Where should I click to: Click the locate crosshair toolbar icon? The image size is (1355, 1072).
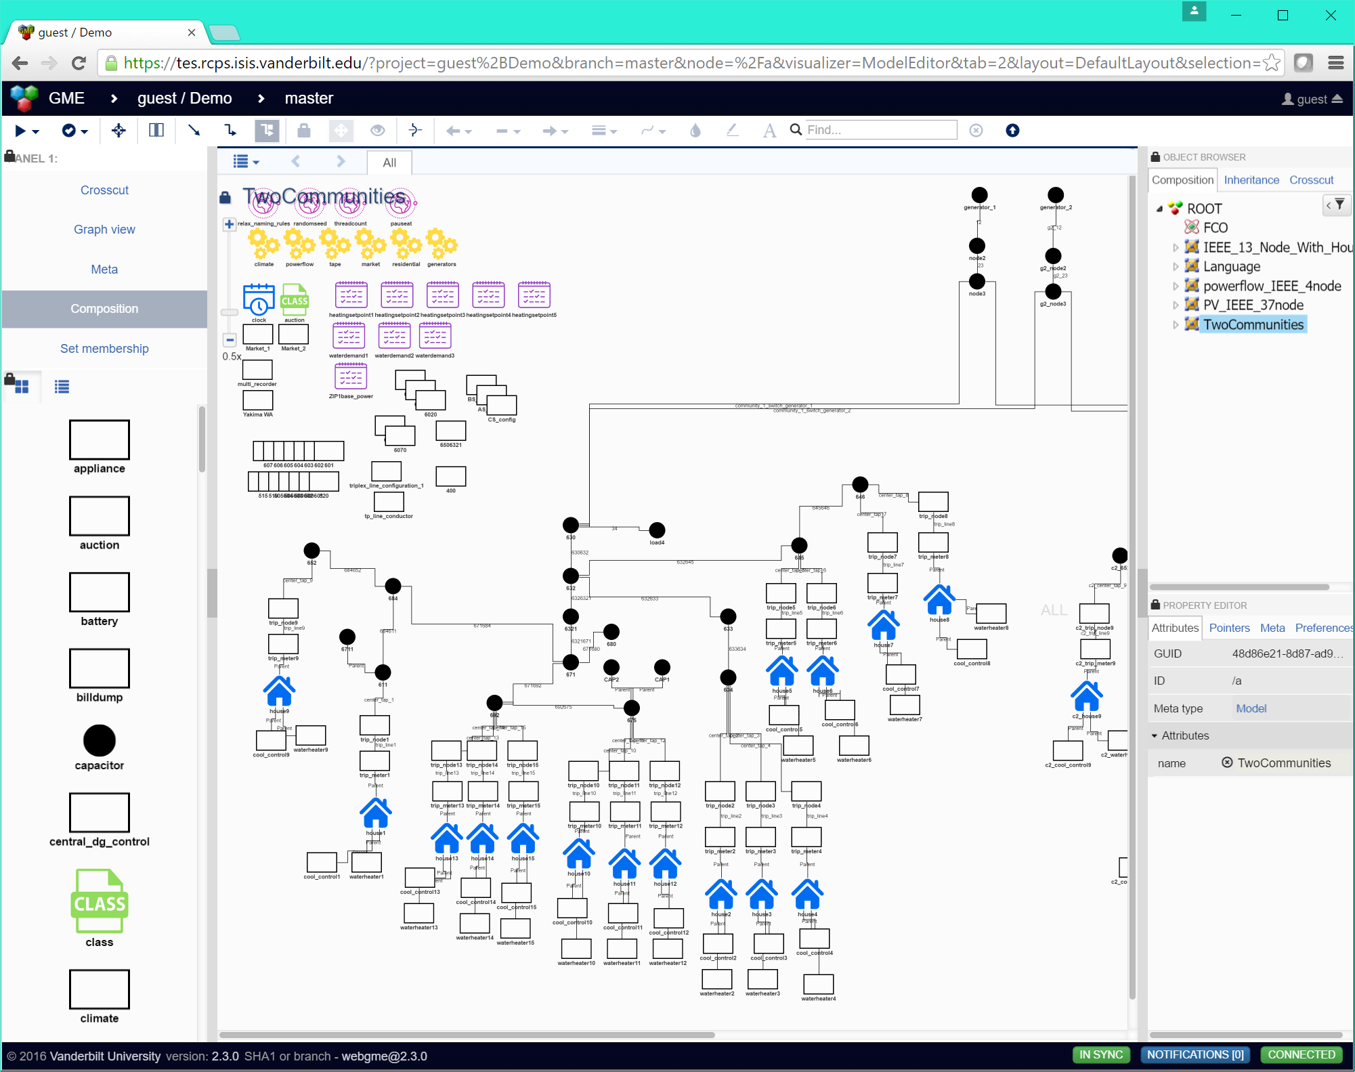[119, 130]
